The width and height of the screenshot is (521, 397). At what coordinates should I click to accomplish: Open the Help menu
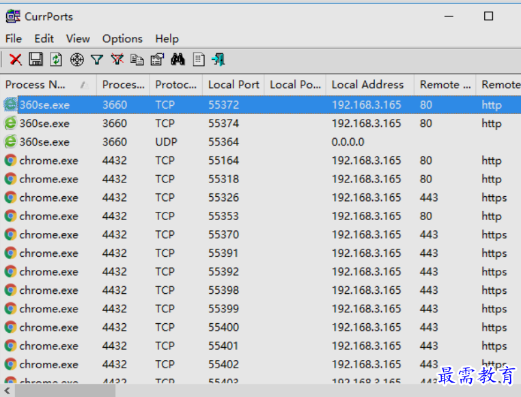coord(167,39)
